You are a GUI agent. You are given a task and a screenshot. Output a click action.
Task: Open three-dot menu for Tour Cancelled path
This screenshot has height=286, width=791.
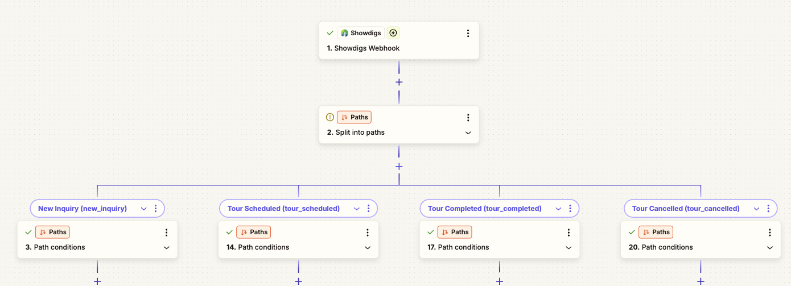point(768,209)
